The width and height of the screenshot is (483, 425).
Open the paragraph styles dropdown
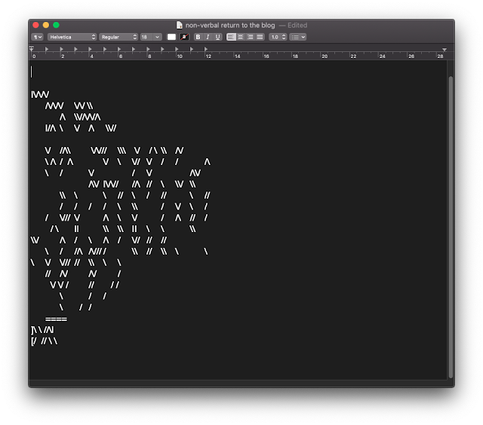coord(37,37)
